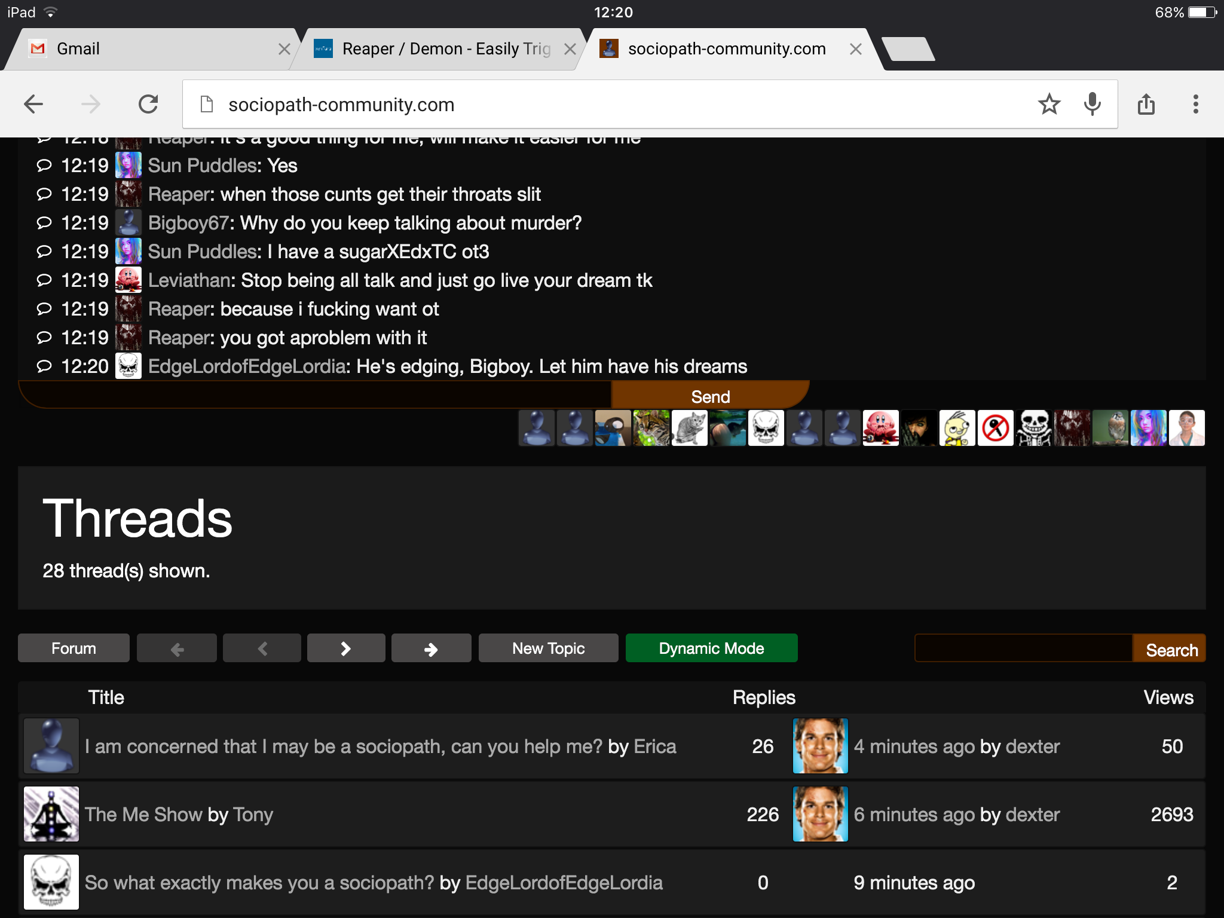Jump to first page with bold left arrow
This screenshot has height=918, width=1224.
(x=177, y=648)
